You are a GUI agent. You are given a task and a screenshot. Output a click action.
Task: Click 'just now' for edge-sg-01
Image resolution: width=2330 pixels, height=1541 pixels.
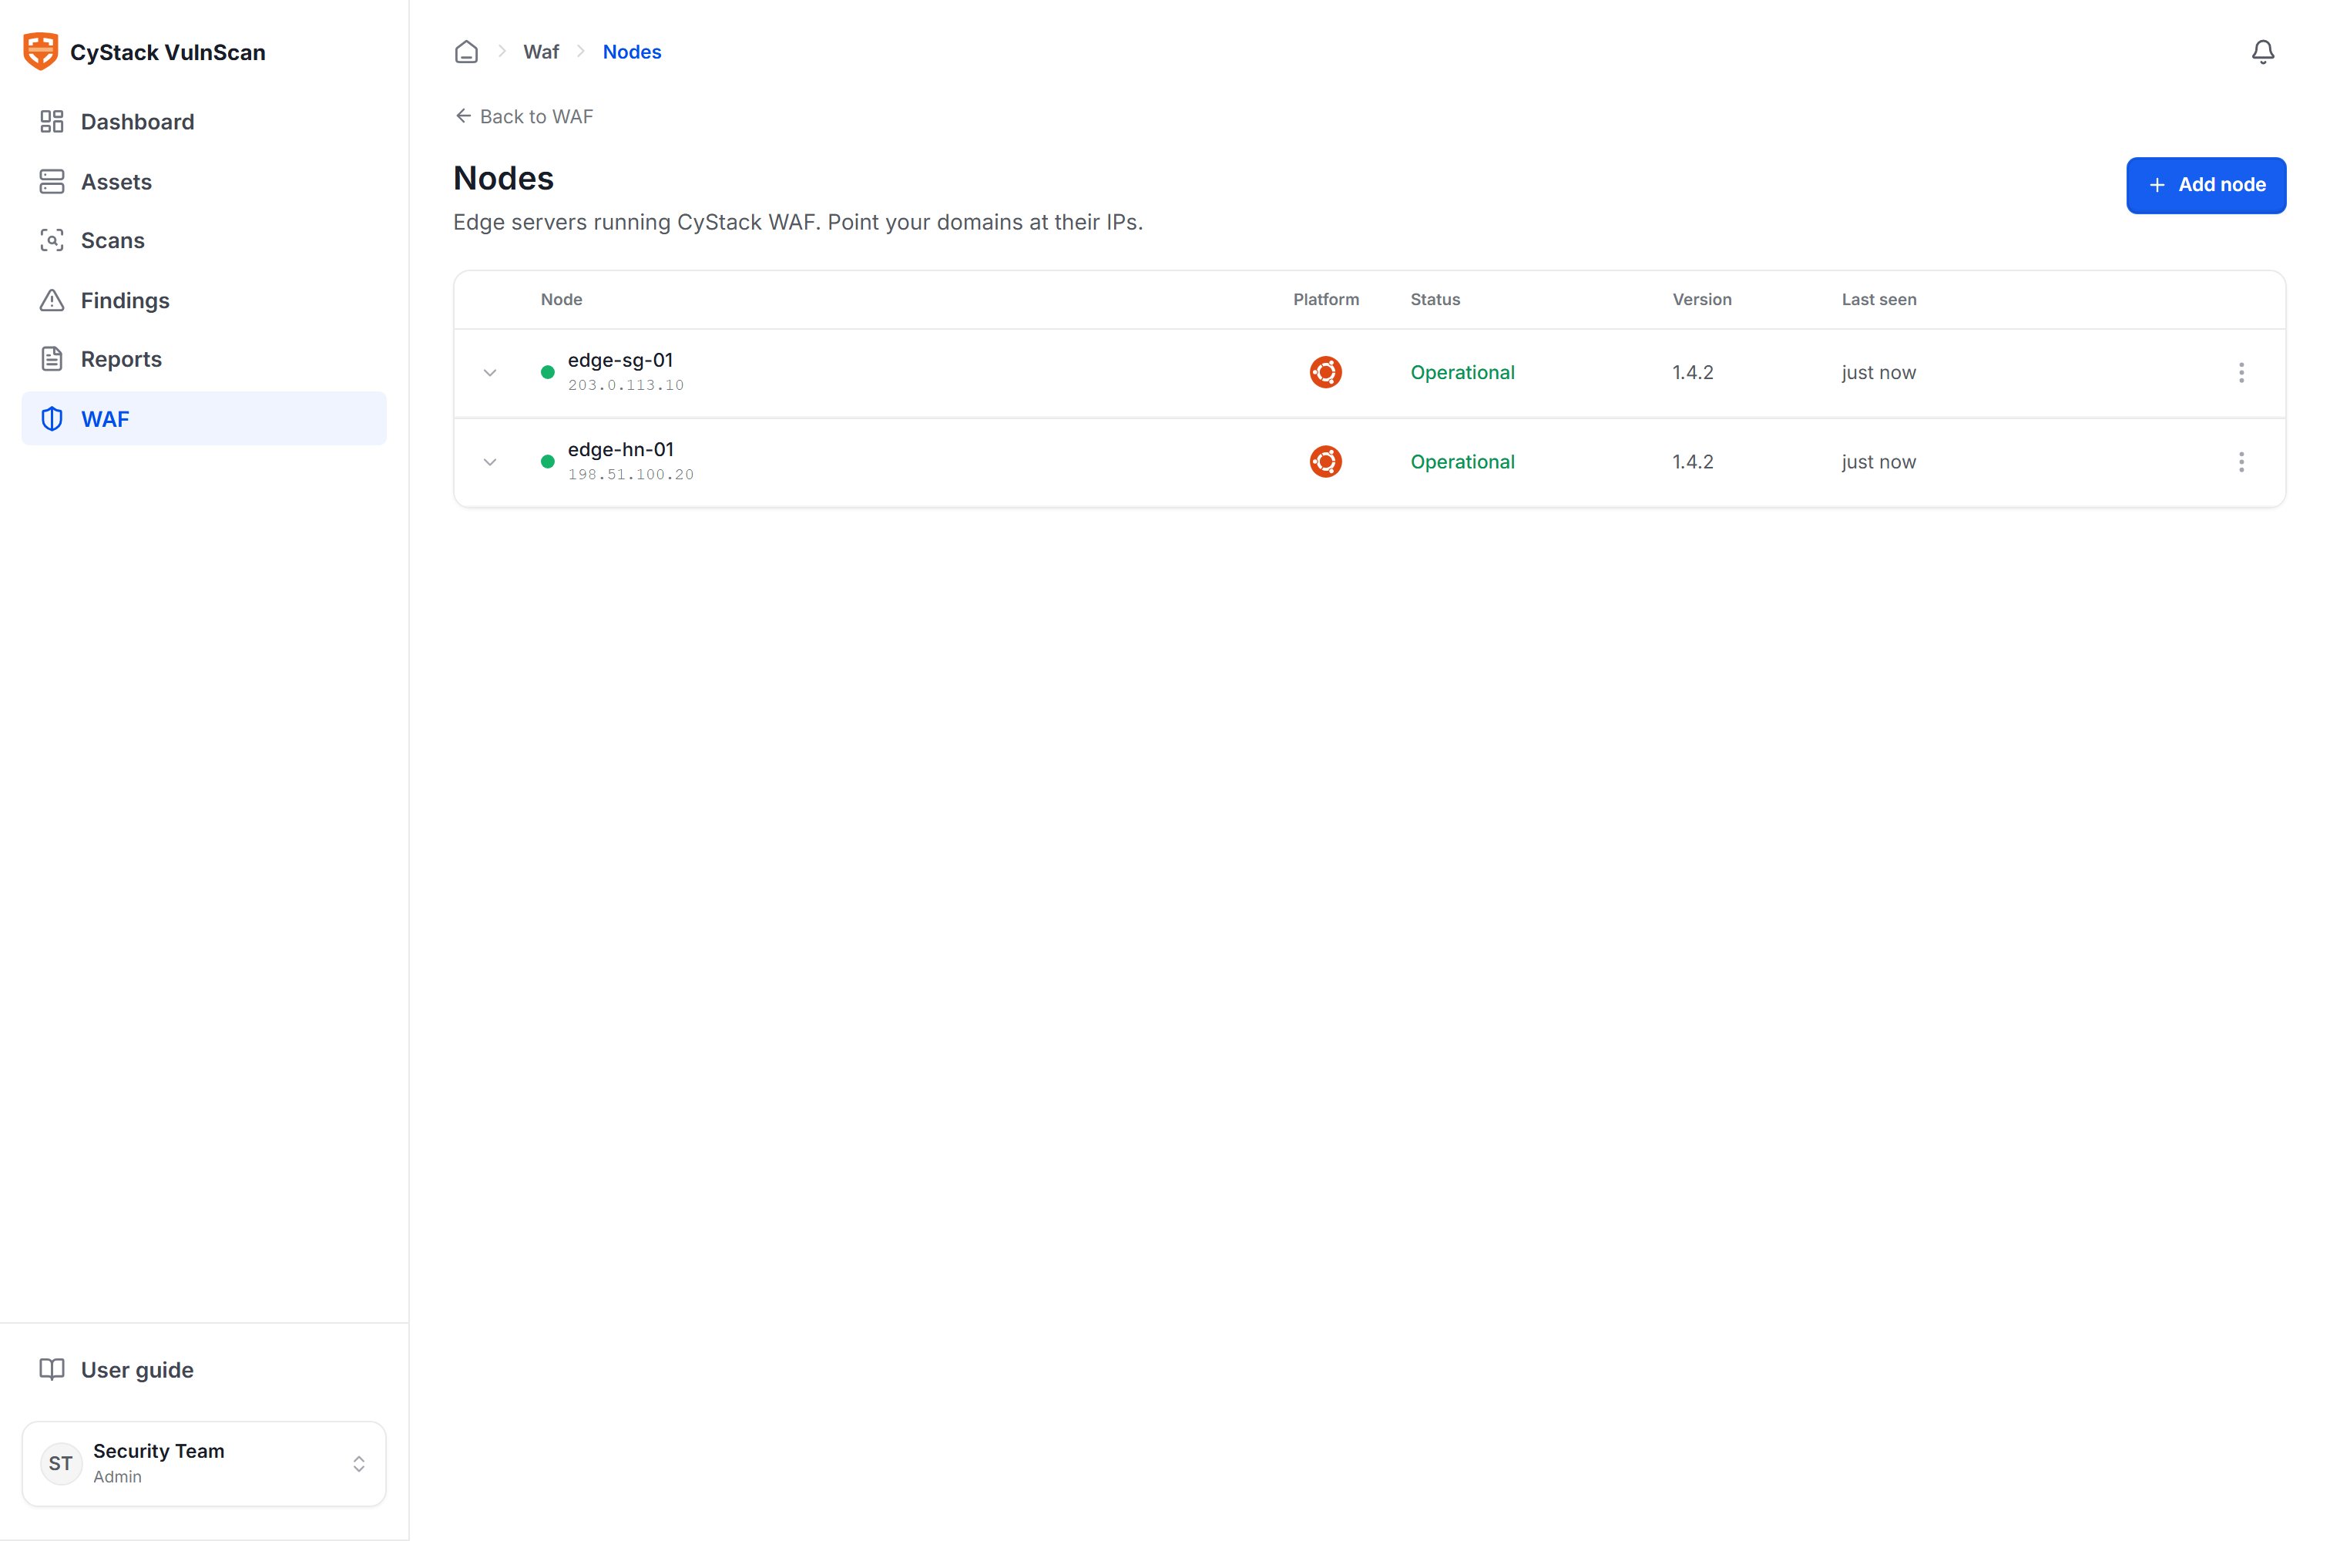pyautogui.click(x=1879, y=372)
